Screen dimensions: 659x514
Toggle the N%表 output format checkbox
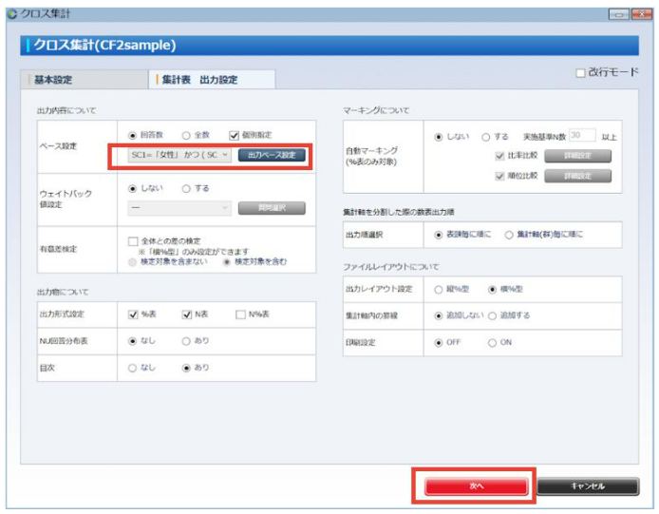pos(240,314)
